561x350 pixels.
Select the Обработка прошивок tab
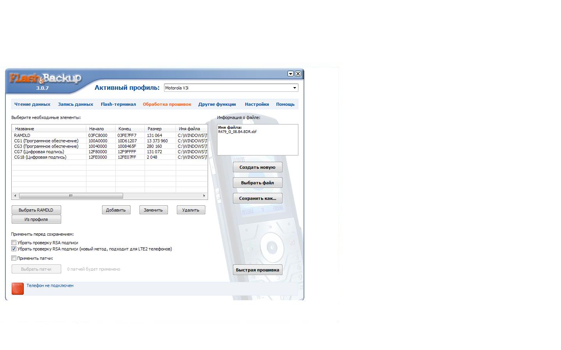pyautogui.click(x=167, y=104)
